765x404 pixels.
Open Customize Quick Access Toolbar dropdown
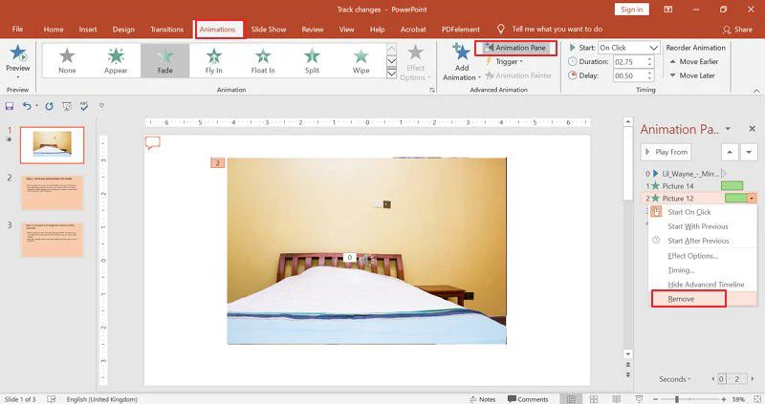(x=101, y=106)
